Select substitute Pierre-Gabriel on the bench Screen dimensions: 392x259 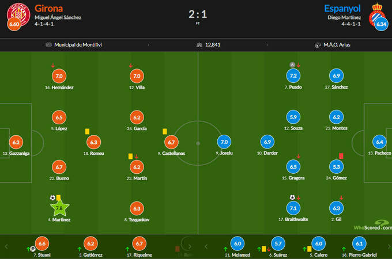(x=359, y=244)
